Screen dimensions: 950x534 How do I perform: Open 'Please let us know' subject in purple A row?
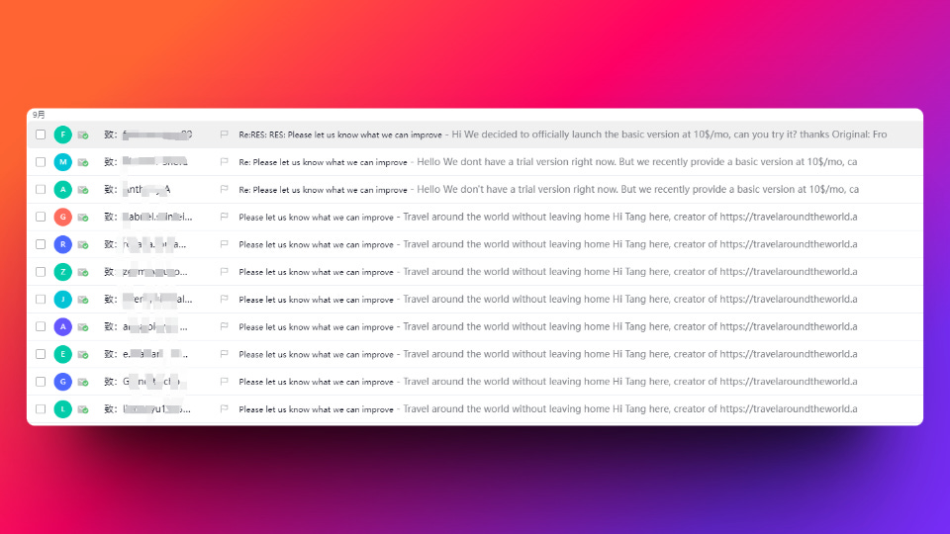point(316,327)
